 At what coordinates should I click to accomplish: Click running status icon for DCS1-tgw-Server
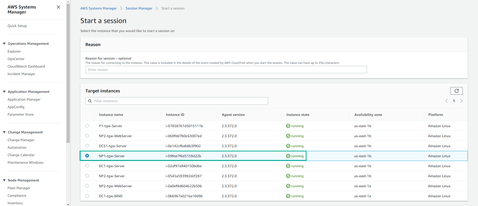(x=288, y=146)
